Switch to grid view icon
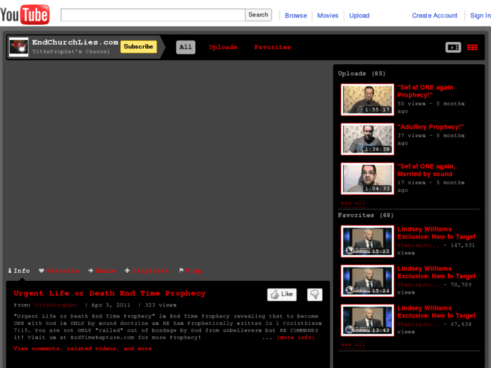Screen dimensions: 491x368 (x=472, y=47)
